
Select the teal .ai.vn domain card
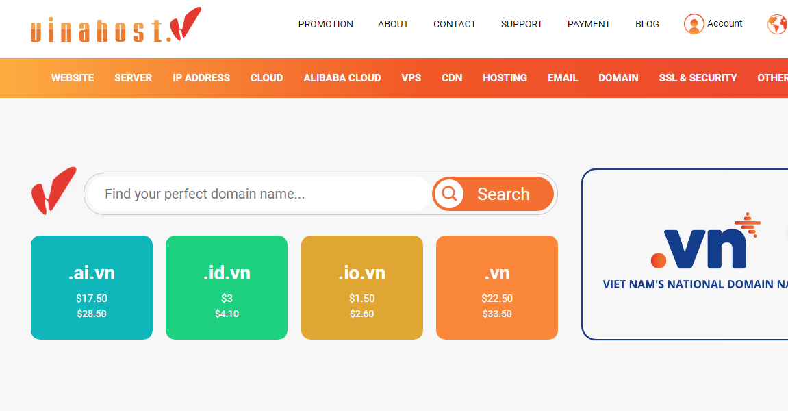click(92, 288)
